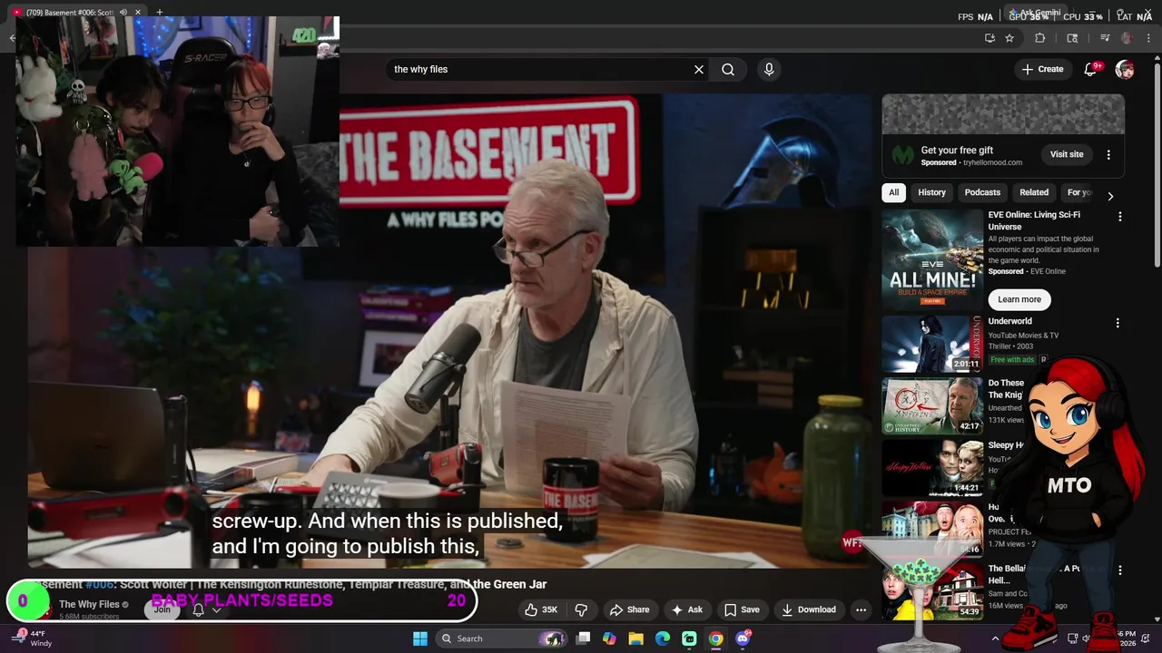Open new browser tab
The width and height of the screenshot is (1162, 653).
pyautogui.click(x=160, y=13)
